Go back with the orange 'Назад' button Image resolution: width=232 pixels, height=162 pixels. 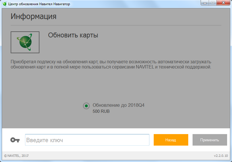click(x=171, y=140)
